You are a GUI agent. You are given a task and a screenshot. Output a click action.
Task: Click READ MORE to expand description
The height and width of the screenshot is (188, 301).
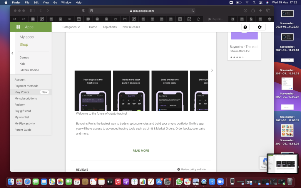[141, 151]
